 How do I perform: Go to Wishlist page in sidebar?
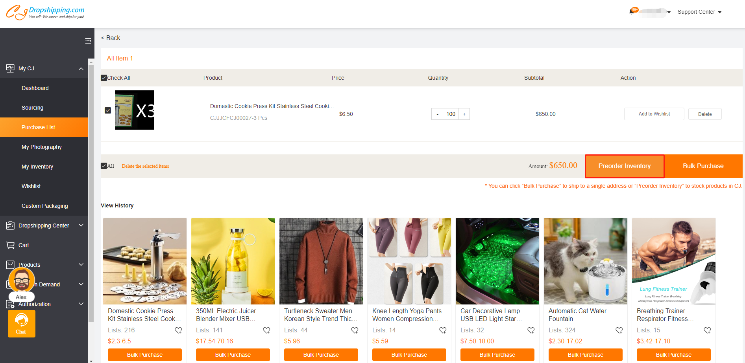click(31, 186)
